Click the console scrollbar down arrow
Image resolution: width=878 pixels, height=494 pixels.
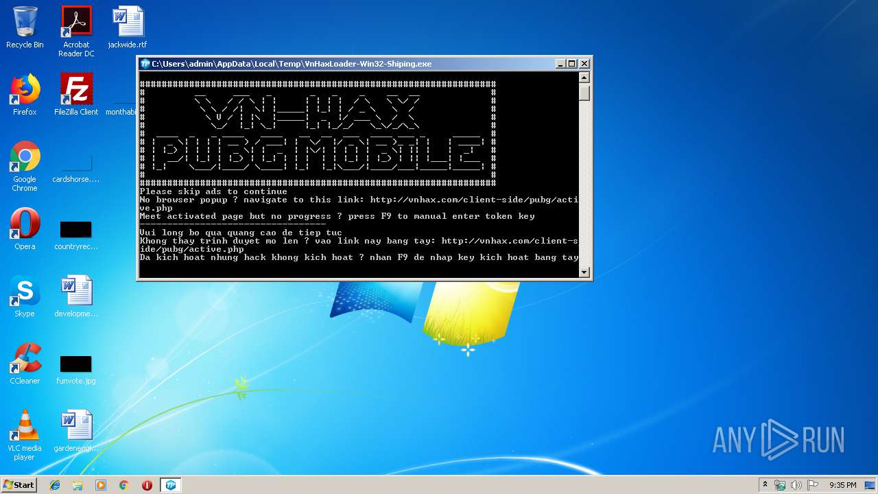click(x=584, y=272)
